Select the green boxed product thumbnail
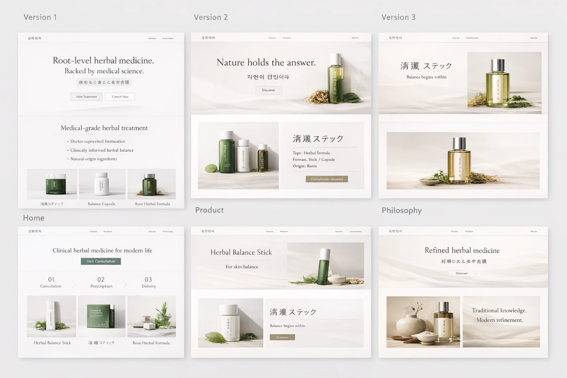Image resolution: width=567 pixels, height=378 pixels. [x=102, y=316]
